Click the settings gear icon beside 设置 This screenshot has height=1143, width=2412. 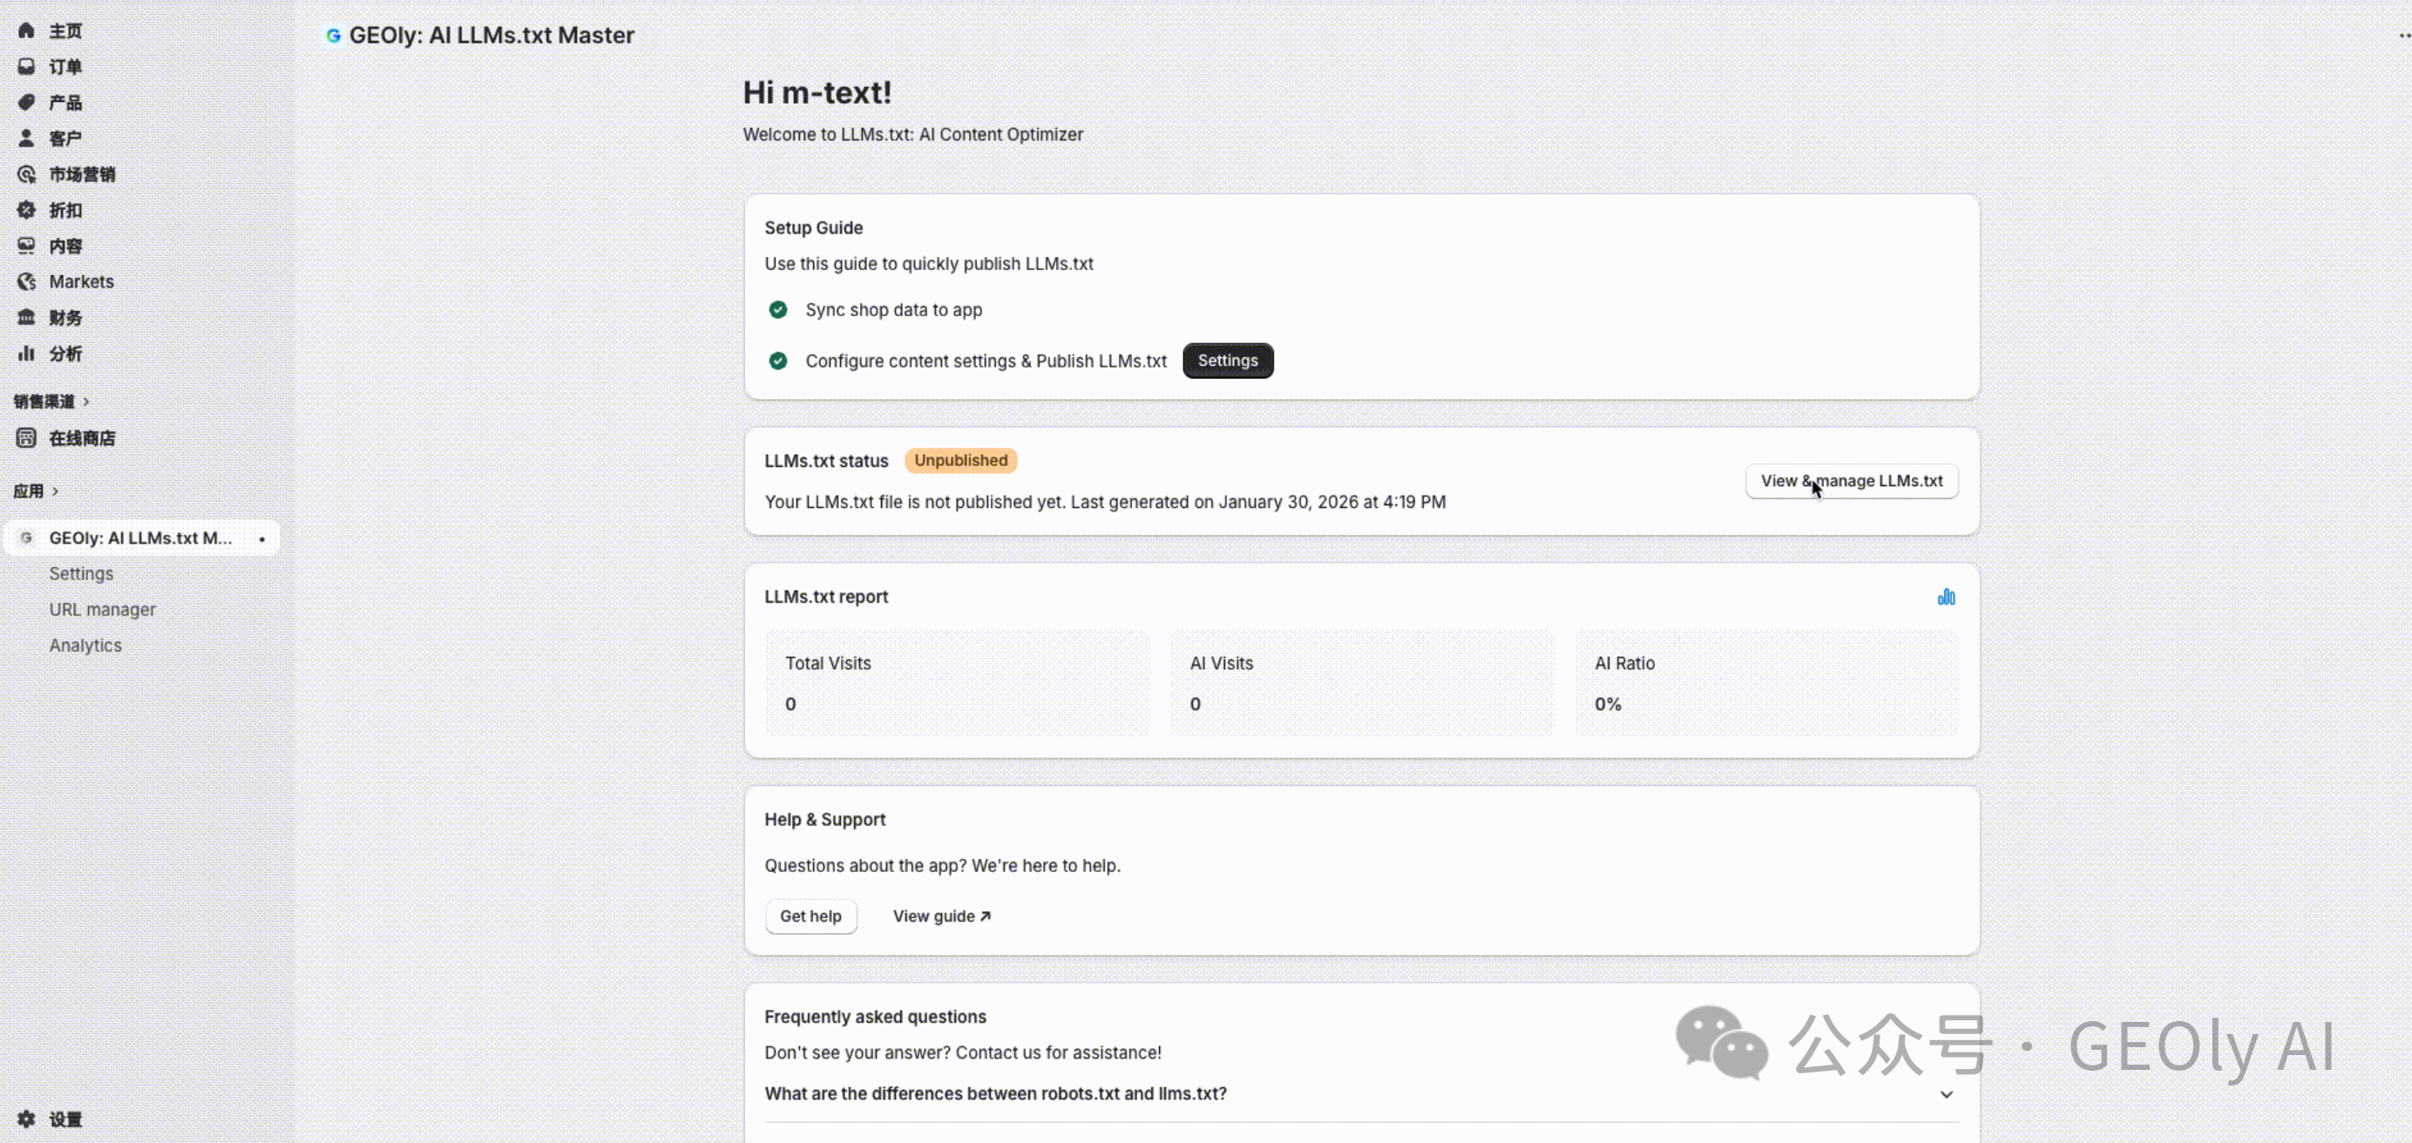(x=26, y=1119)
